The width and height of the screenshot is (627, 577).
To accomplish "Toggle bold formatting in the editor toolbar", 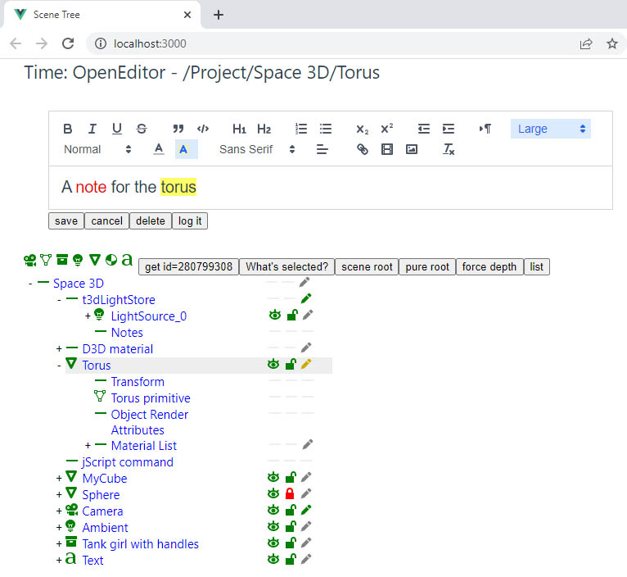I will pos(68,129).
